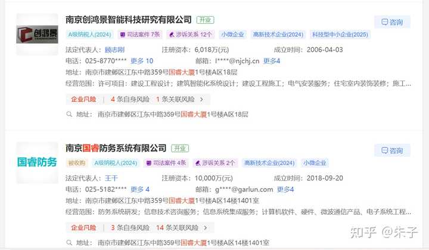Click the 司法案件 4条 book icon
The image size is (429, 250).
[149, 163]
